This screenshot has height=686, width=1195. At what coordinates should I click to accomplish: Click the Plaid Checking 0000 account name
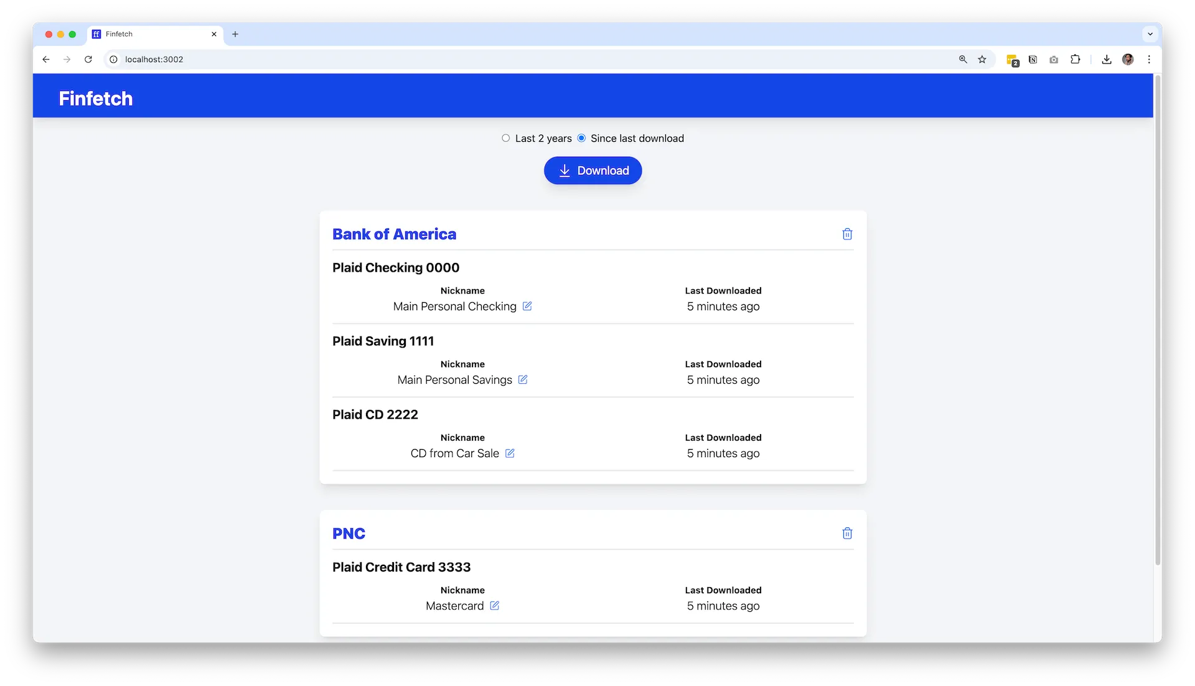396,267
